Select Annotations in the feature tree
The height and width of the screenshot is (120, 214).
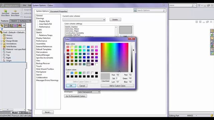(x=11, y=44)
